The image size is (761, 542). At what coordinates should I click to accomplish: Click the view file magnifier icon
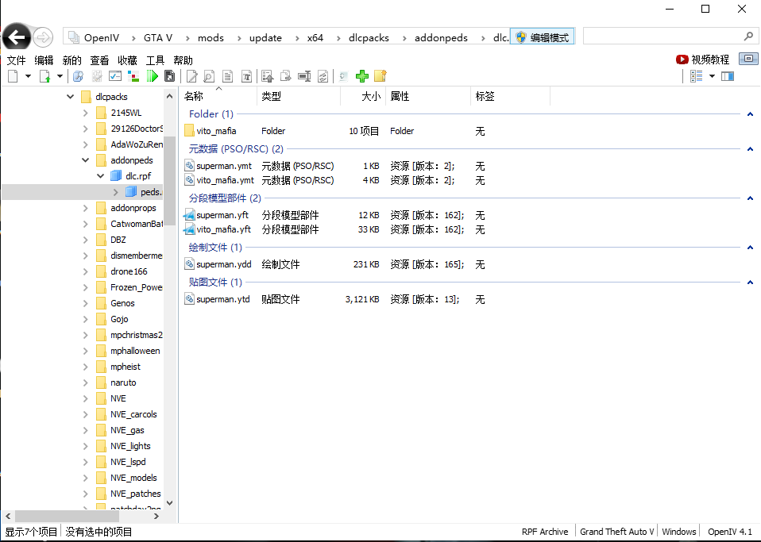tap(209, 76)
